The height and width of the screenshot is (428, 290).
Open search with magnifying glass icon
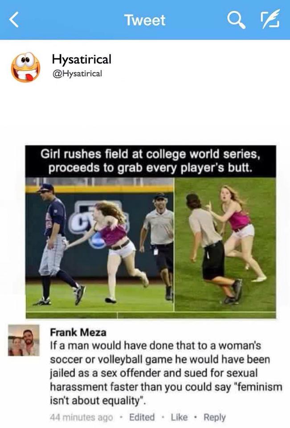click(237, 20)
